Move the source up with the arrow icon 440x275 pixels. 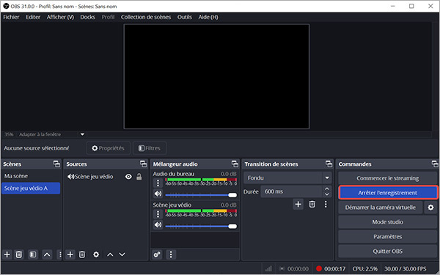(x=110, y=254)
